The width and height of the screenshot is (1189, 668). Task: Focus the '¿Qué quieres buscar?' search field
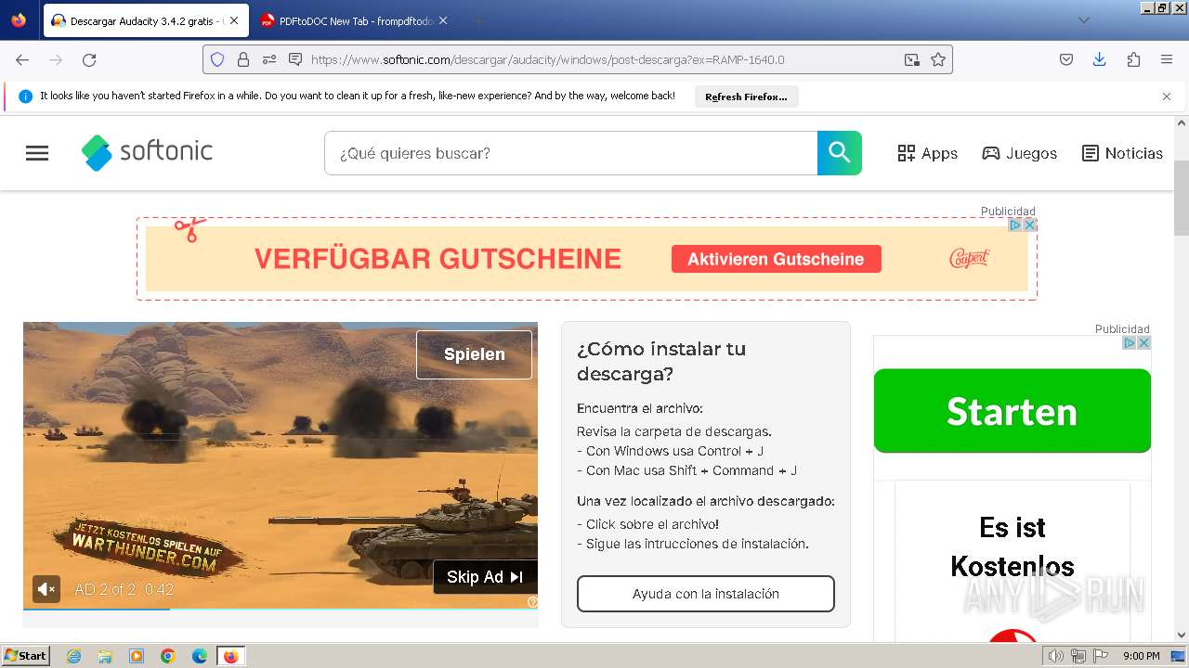click(570, 153)
